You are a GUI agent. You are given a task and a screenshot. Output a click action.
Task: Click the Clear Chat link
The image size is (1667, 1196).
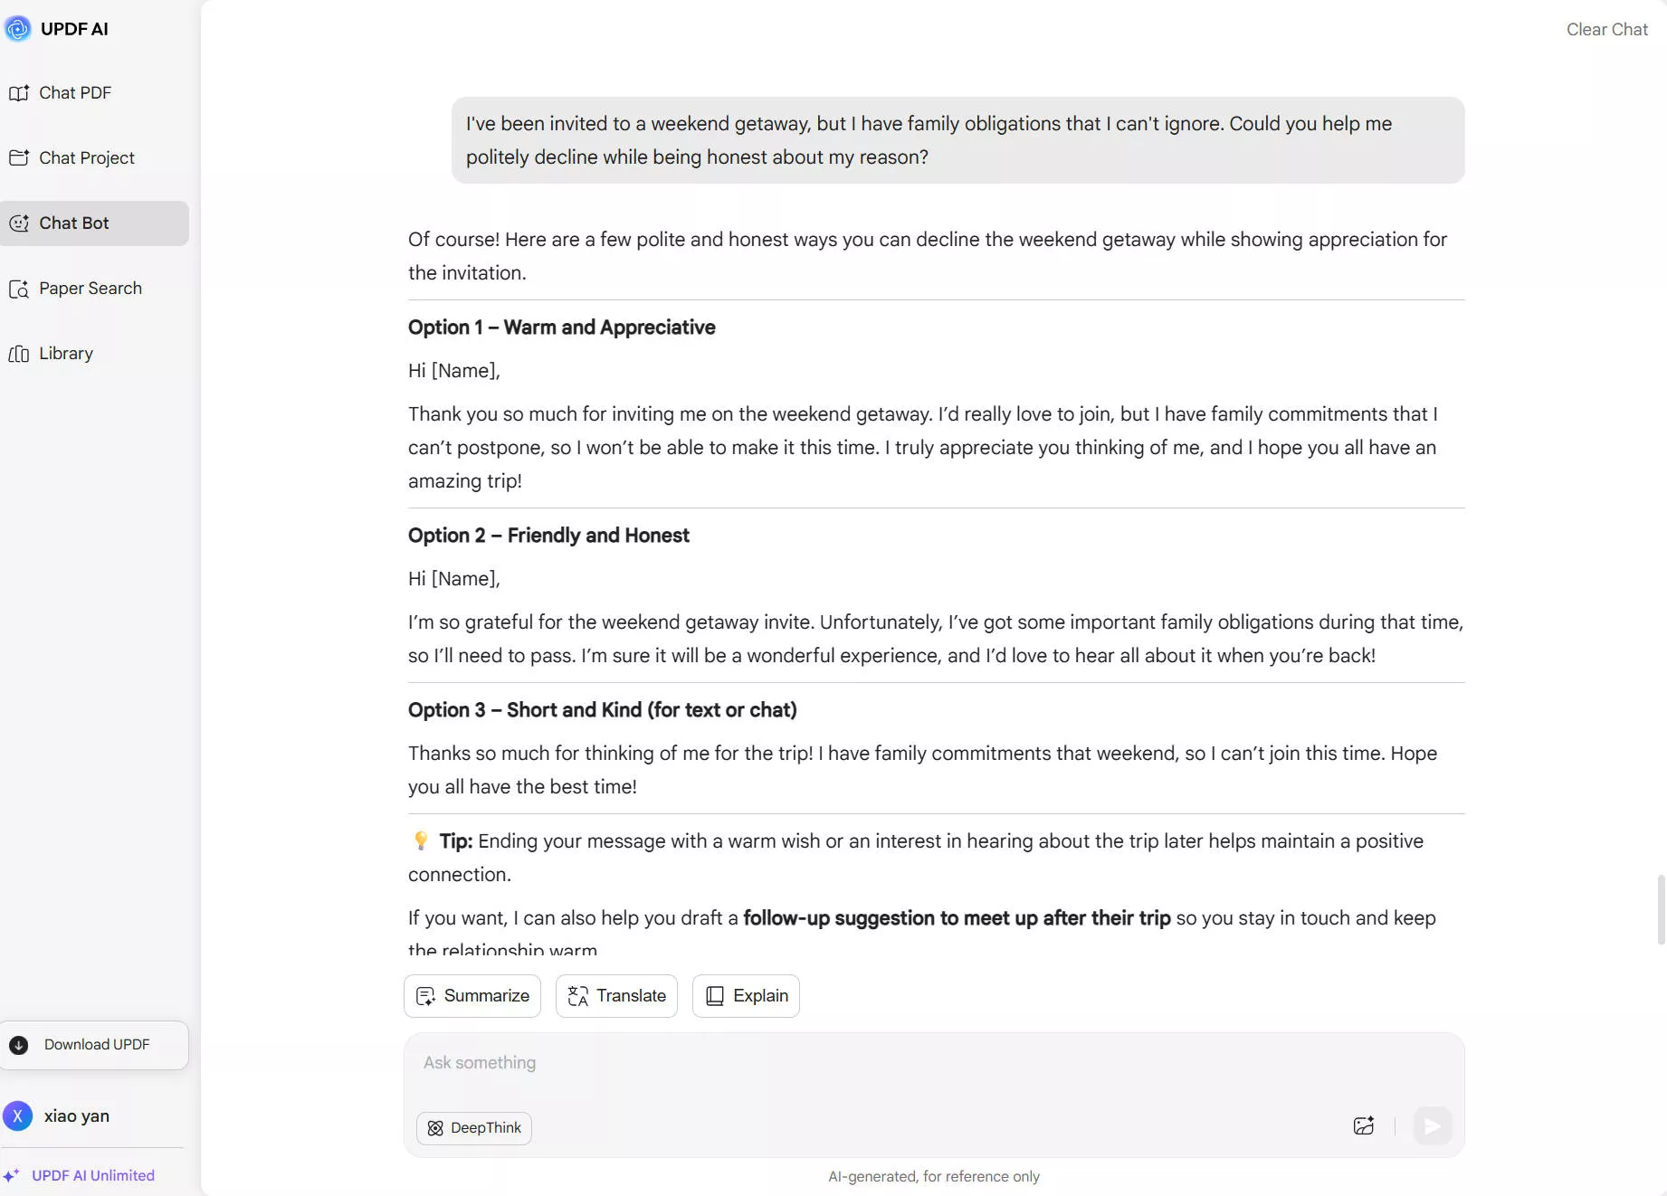click(x=1606, y=30)
